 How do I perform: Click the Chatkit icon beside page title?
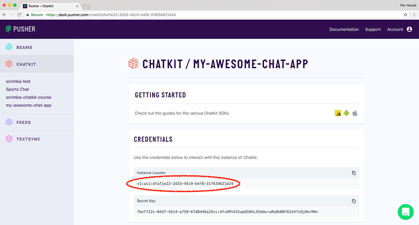tap(133, 64)
